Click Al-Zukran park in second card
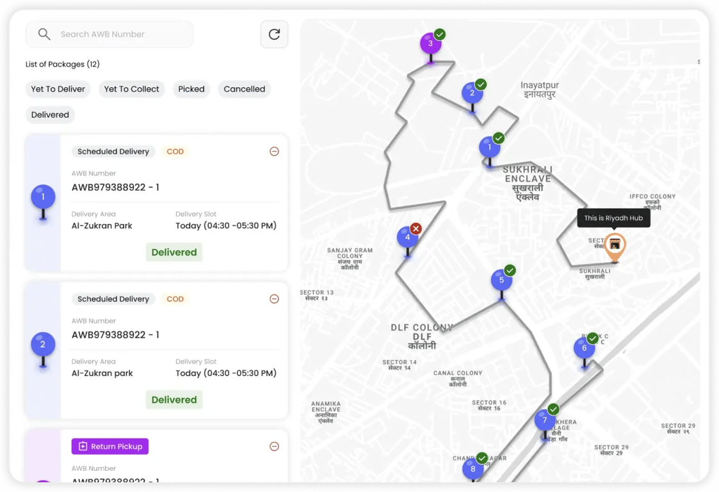719x492 pixels. click(102, 373)
